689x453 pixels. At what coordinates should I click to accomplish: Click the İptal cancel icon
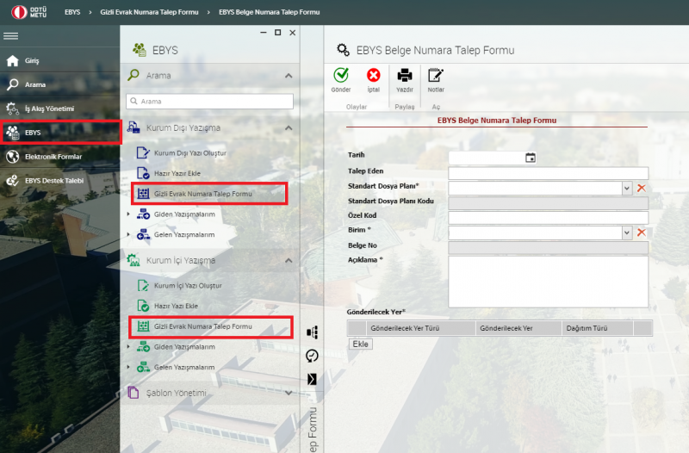coord(374,75)
